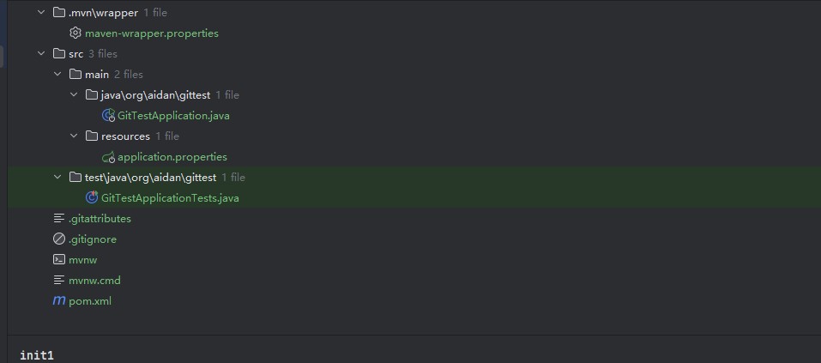Click the pom.xml Maven icon

[59, 301]
